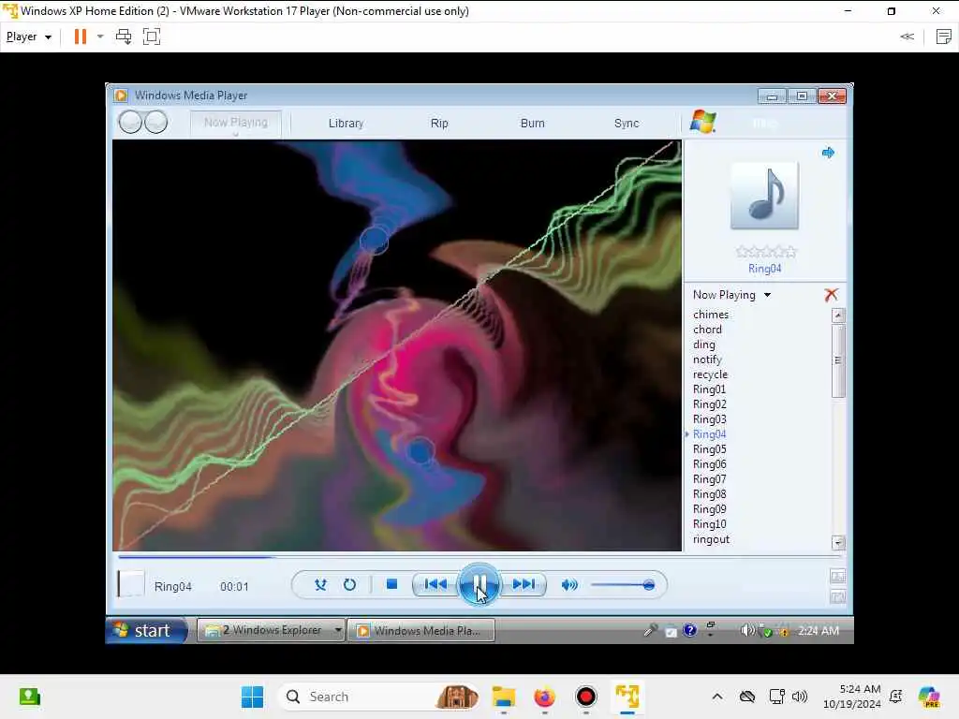Send Ctrl+Alt+Del to the virtual machine
959x719 pixels.
124,37
